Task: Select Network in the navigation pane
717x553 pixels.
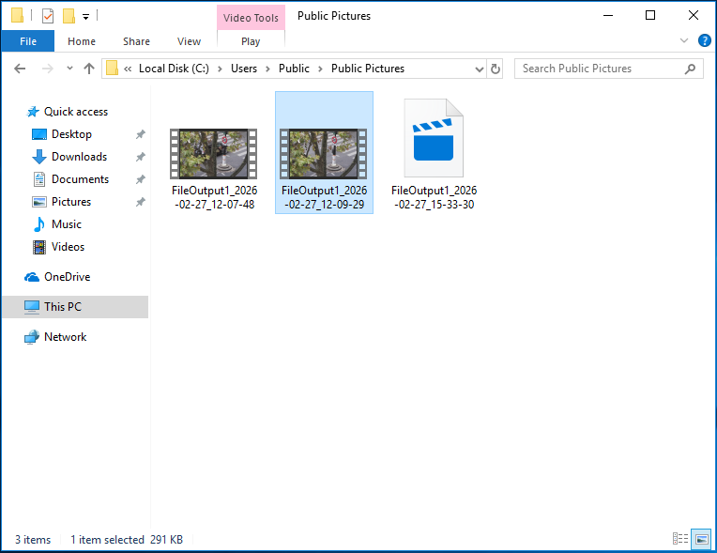Action: coord(66,337)
